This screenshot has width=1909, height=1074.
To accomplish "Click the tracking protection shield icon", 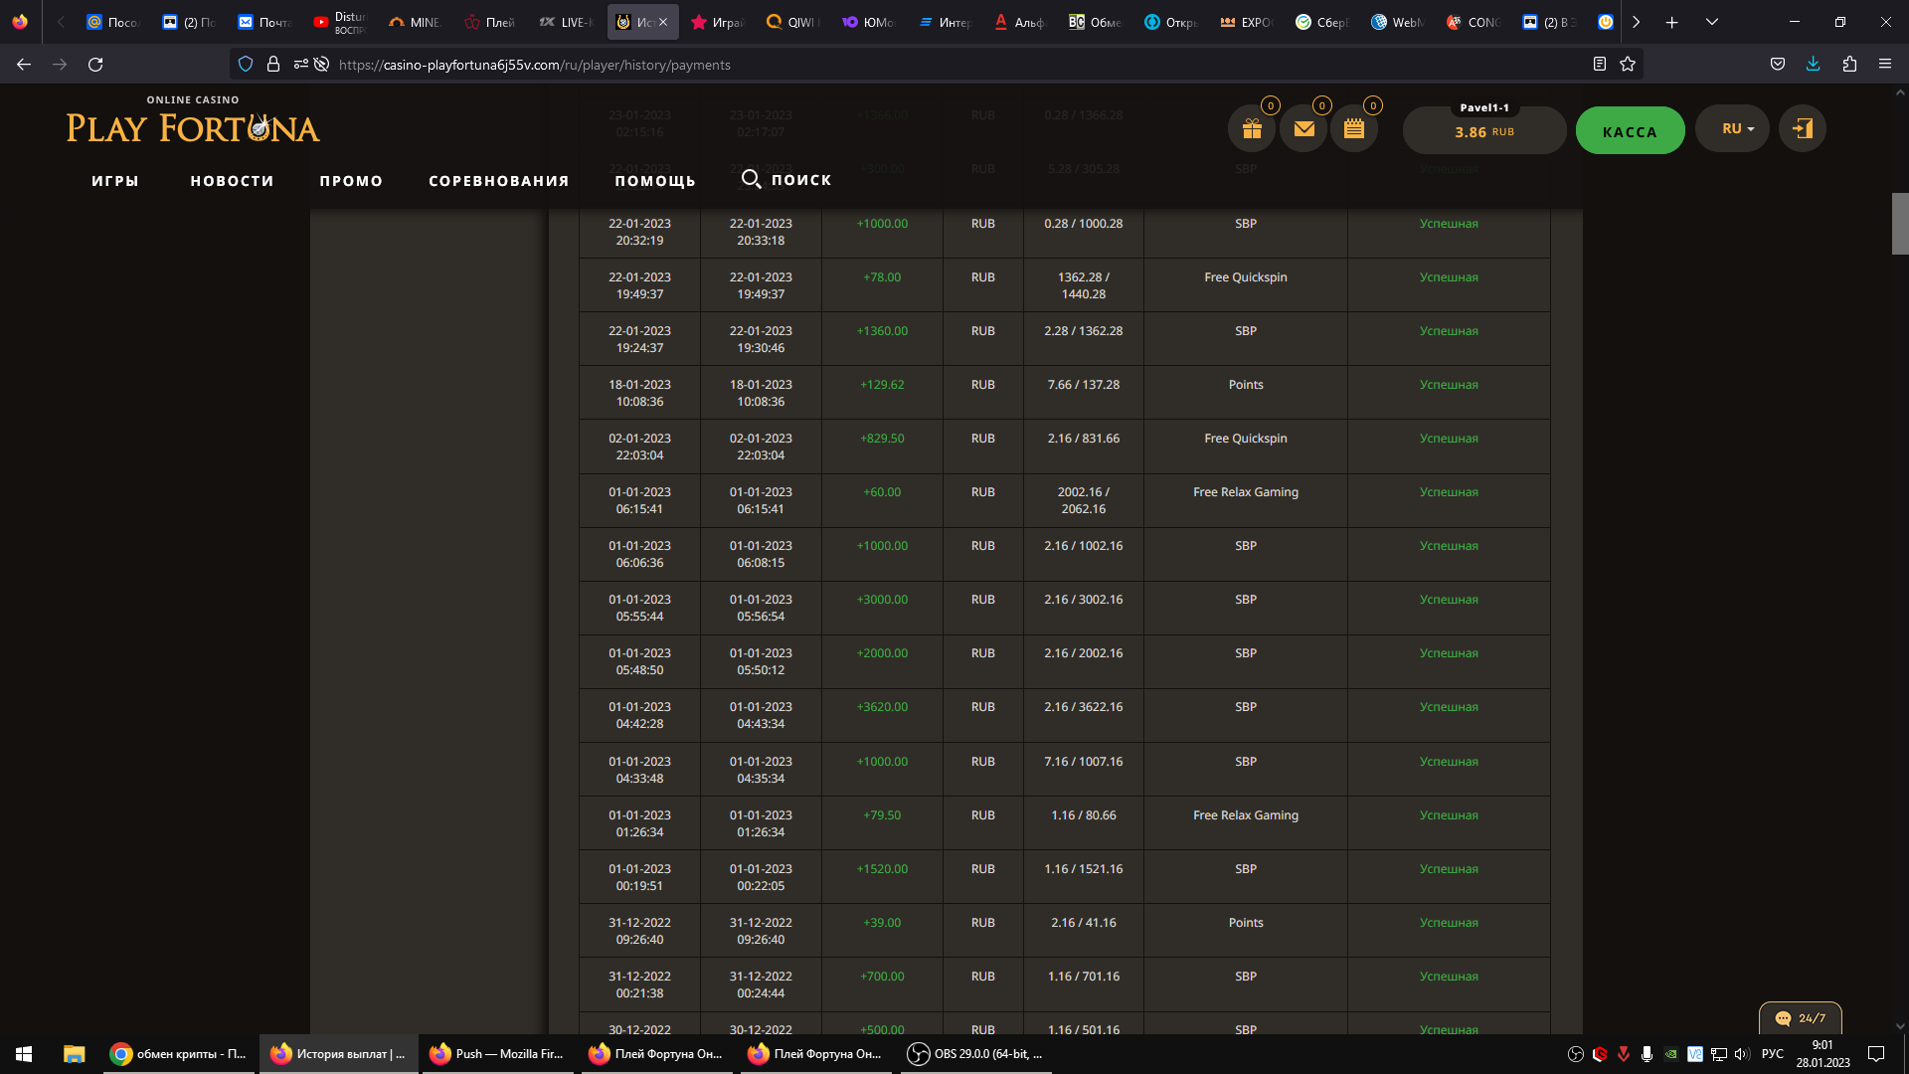I will coord(246,65).
